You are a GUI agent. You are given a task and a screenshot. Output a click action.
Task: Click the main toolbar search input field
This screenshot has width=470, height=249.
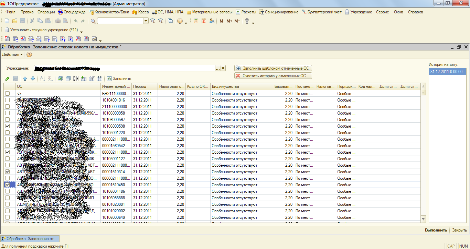(x=120, y=21)
